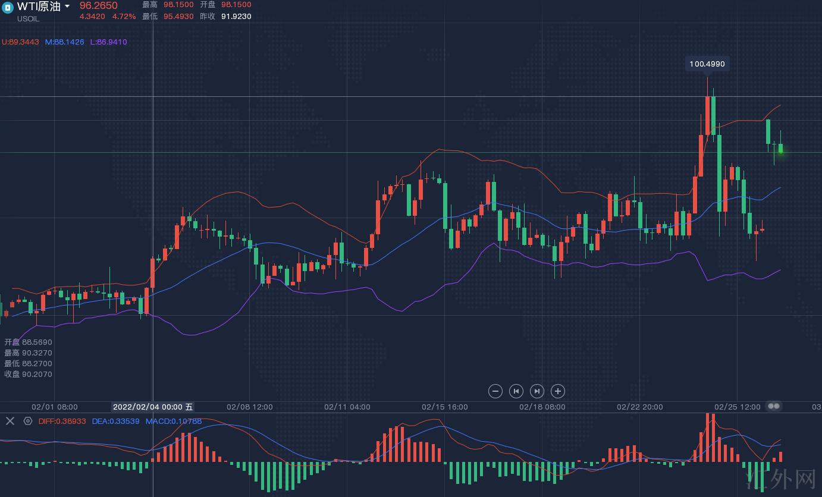Image resolution: width=822 pixels, height=497 pixels.
Task: Click the Bollinger middle band value M:88.1426
Action: coord(64,42)
